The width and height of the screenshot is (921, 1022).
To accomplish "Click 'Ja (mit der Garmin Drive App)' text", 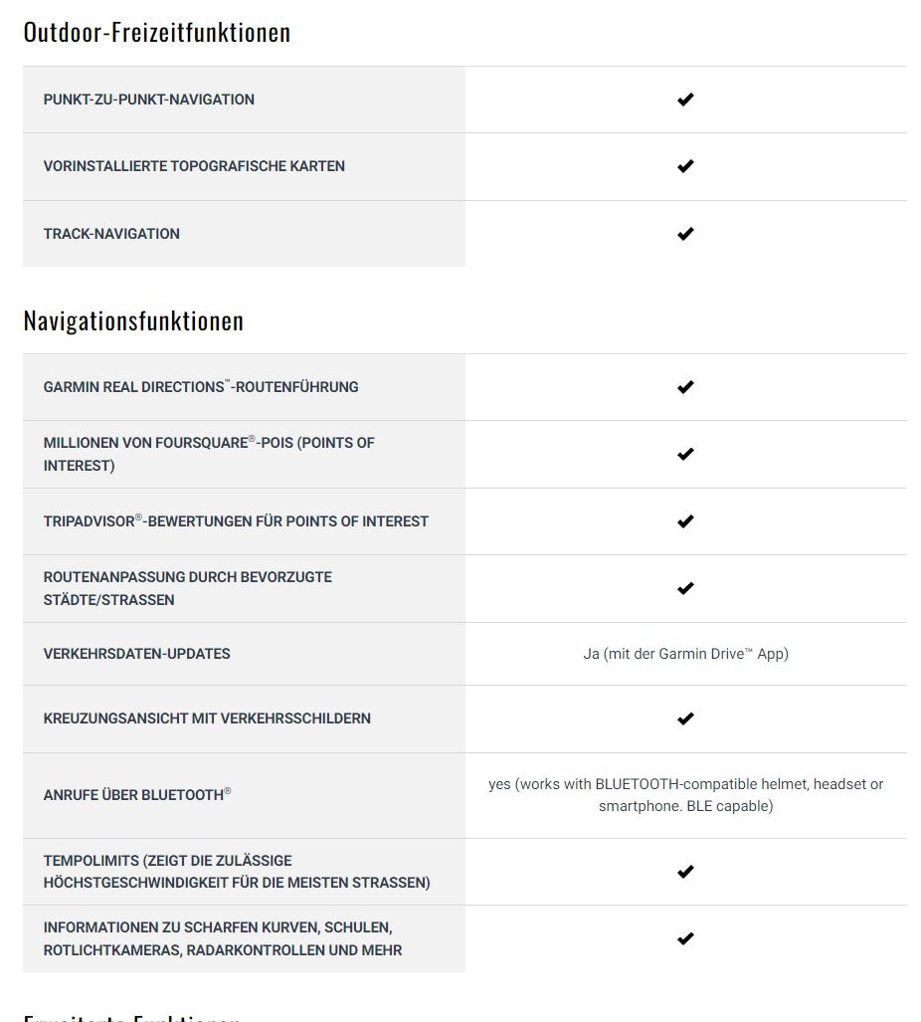I will (x=685, y=654).
